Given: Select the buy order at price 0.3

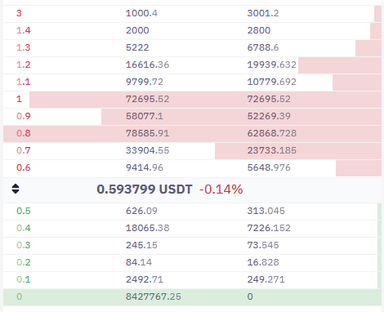Looking at the screenshot, I should click(192, 245).
